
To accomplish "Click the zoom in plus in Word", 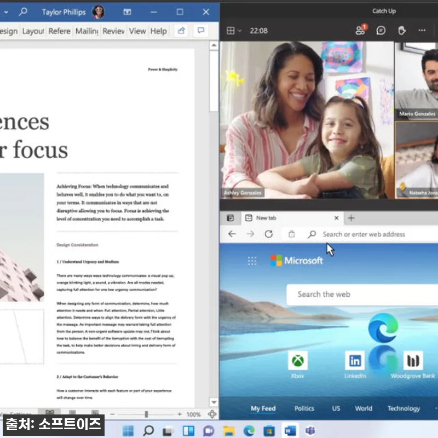I will pos(180,414).
